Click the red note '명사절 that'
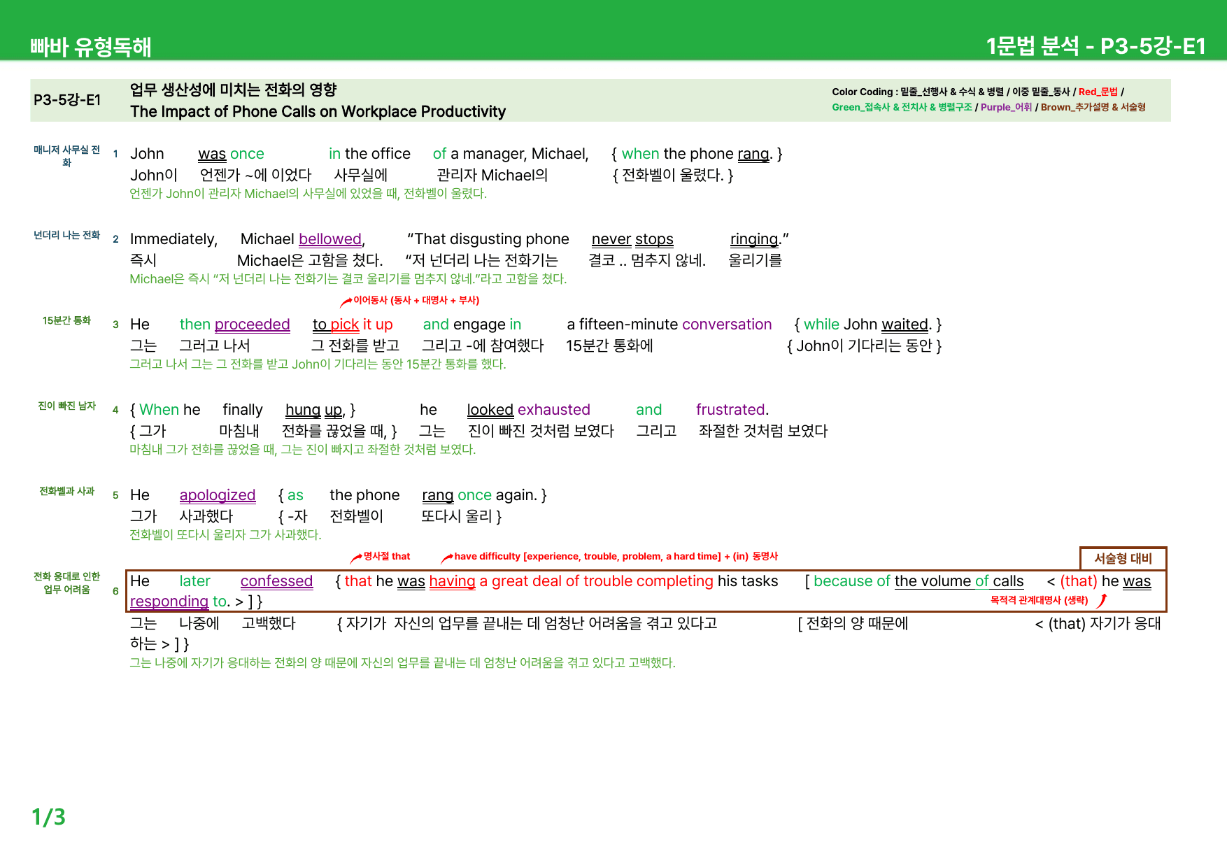 pos(387,557)
